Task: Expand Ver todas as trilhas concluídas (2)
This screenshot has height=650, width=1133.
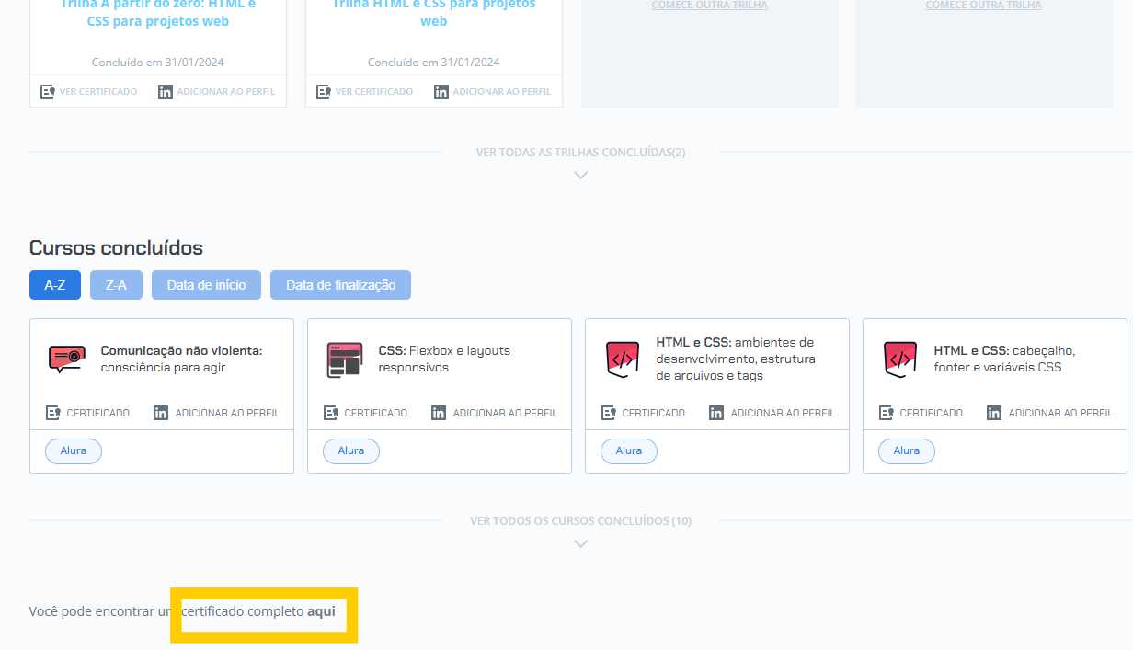Action: pos(580,153)
